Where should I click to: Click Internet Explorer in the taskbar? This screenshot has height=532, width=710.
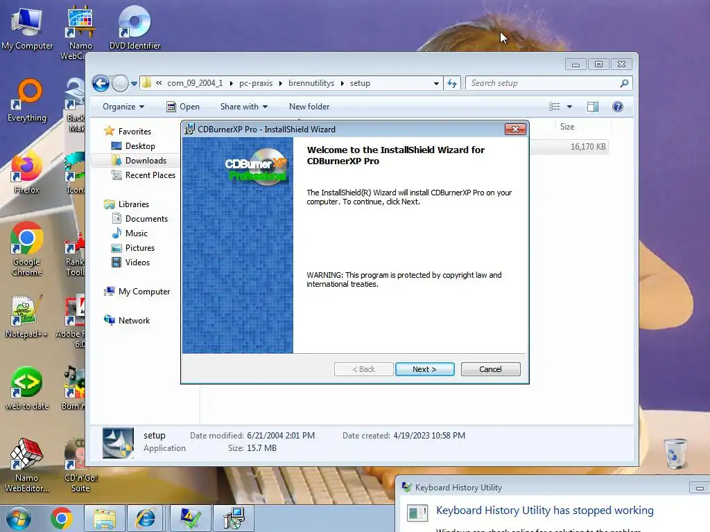(x=146, y=518)
